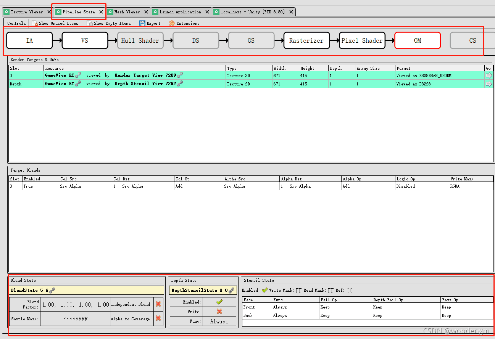Screen dimensions: 495x339
Task: Toggle Show Empty Items
Action: point(109,23)
